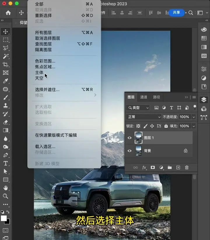Hide 背景 layer visibility eye
The height and width of the screenshot is (240, 210).
point(129,151)
